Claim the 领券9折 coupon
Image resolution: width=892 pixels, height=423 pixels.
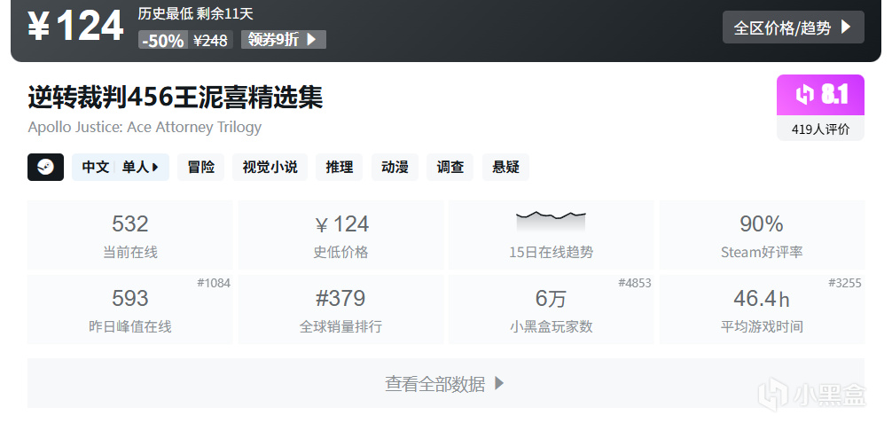click(x=284, y=39)
